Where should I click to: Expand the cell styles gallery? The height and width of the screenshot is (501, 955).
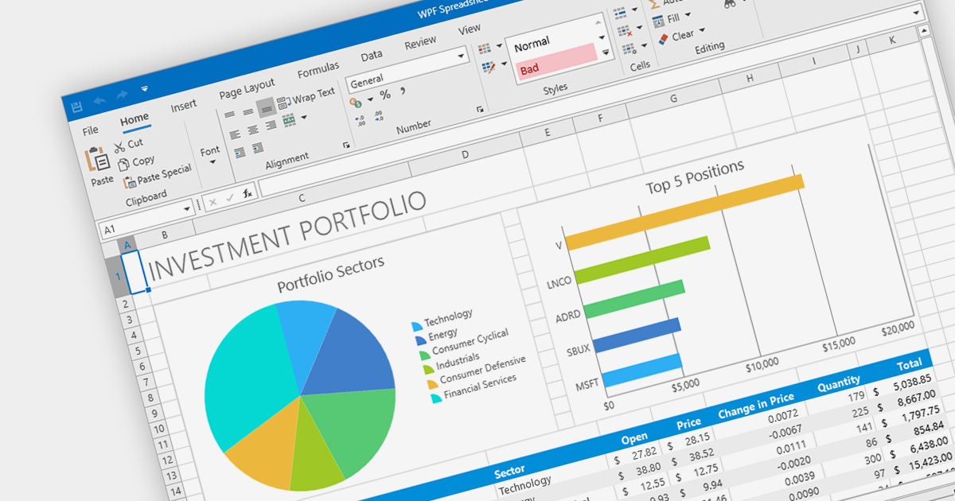pos(606,52)
